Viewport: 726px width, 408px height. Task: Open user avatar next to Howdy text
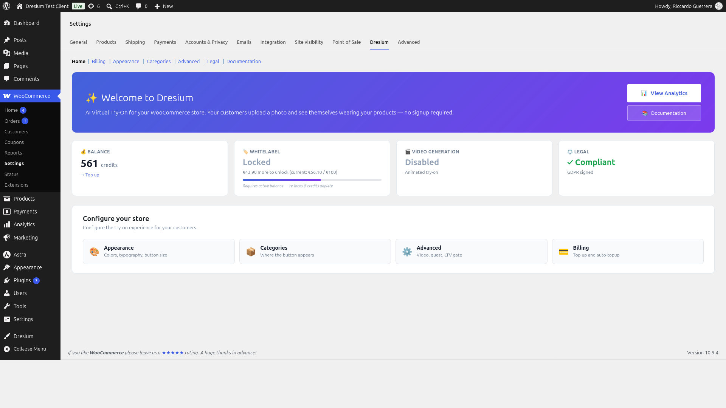pyautogui.click(x=719, y=6)
